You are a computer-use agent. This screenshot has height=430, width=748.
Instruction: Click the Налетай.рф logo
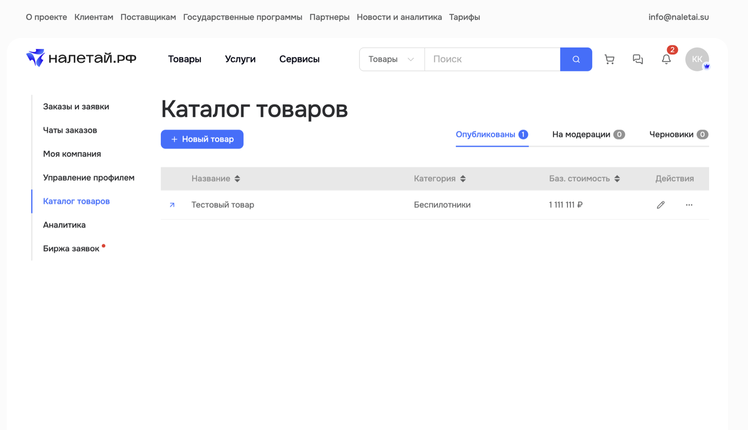click(x=81, y=58)
